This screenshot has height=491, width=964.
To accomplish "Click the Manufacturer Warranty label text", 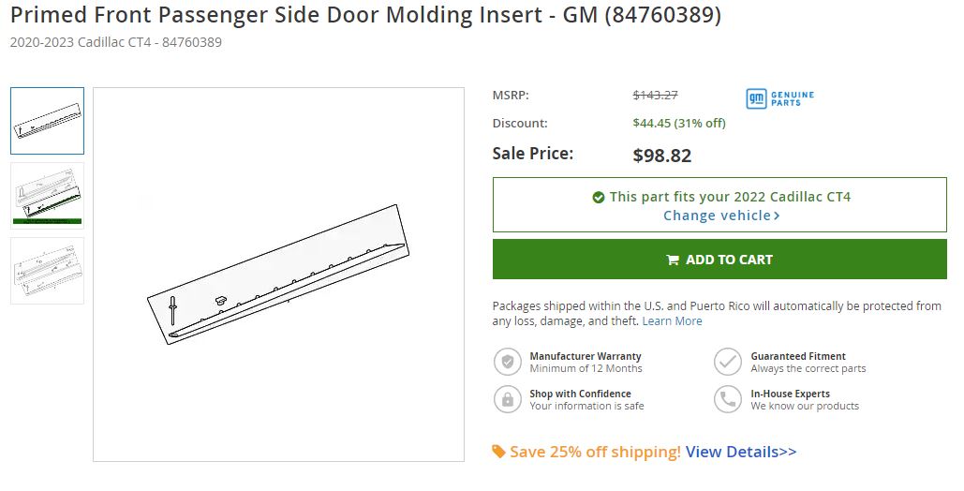I will [586, 356].
